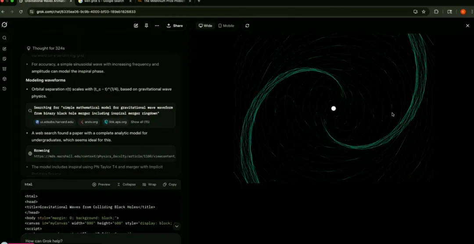Image resolution: width=474 pixels, height=244 pixels.
Task: Switch preview to Wide mode
Action: pos(205,26)
